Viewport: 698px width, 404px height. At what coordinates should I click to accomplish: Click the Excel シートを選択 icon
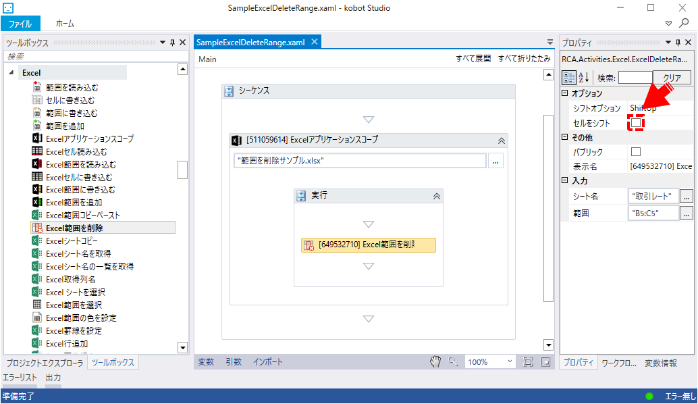coord(37,292)
